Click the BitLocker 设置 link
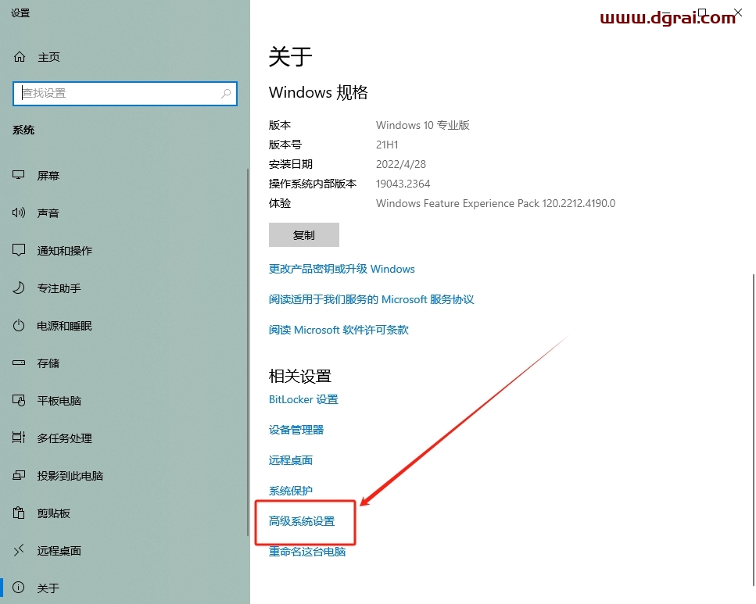756x604 pixels. pos(303,399)
